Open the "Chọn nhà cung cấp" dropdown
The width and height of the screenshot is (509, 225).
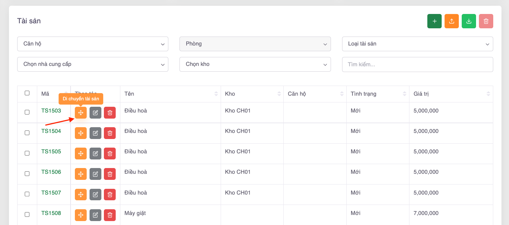pyautogui.click(x=92, y=64)
